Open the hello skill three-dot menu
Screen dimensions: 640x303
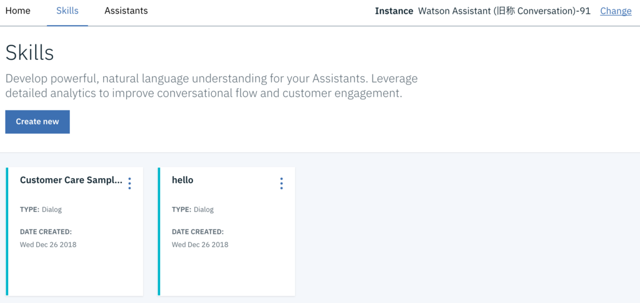click(x=281, y=183)
